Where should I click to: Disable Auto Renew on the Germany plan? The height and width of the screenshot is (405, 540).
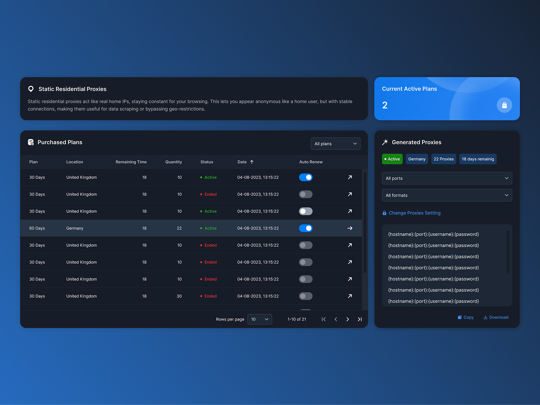(305, 228)
